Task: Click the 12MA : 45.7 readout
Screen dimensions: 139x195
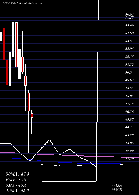Action: point(18,190)
